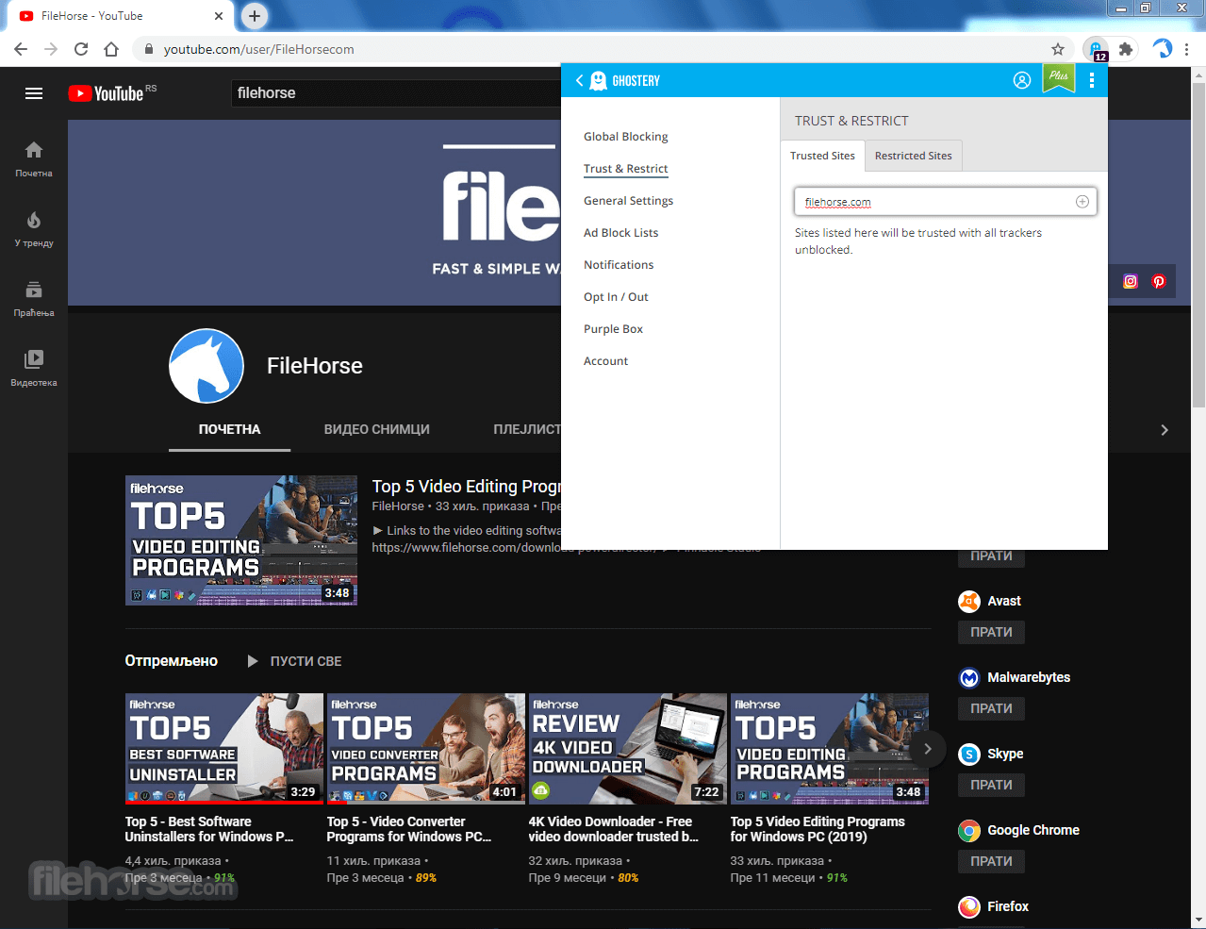The height and width of the screenshot is (929, 1206).
Task: Click the green Ghostery Plus badge
Action: click(x=1059, y=78)
